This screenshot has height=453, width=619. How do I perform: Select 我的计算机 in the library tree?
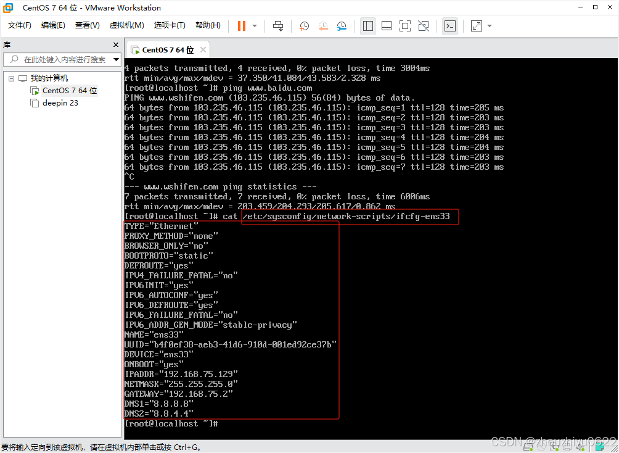[x=49, y=78]
